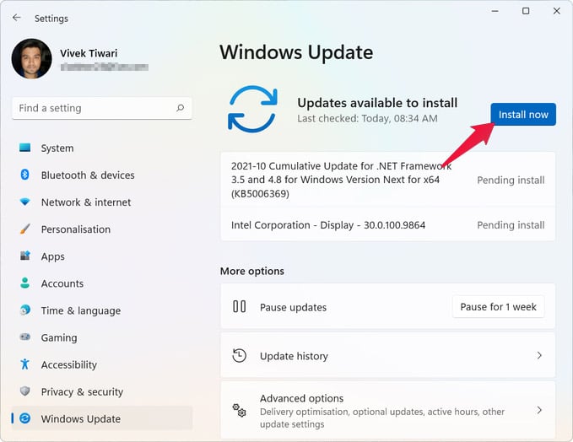Viewport: 573px width, 442px height.
Task: Select Time & language label
Action: (81, 310)
